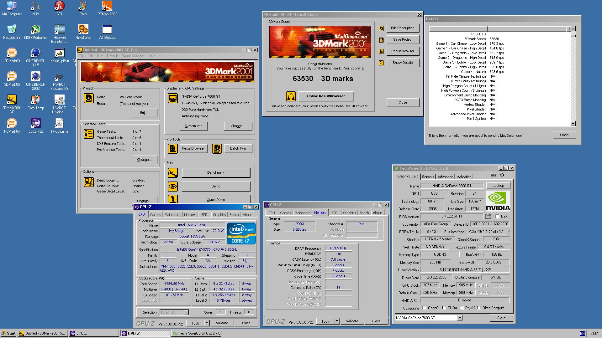
Task: Click the BIOS version share icon in GPU-Z
Action: 488,216
